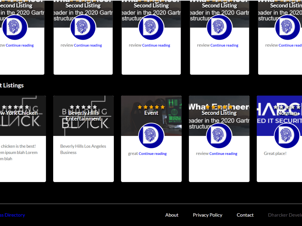302x226 pixels.
Task: Click the 'Great place!' review text
Action: tap(275, 153)
